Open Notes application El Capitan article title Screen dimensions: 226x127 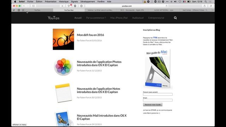click(99, 90)
